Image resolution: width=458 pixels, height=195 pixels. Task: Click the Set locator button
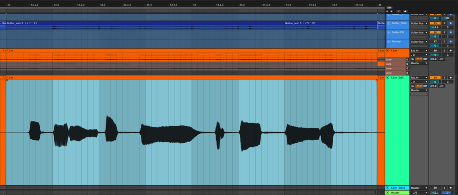(x=389, y=8)
